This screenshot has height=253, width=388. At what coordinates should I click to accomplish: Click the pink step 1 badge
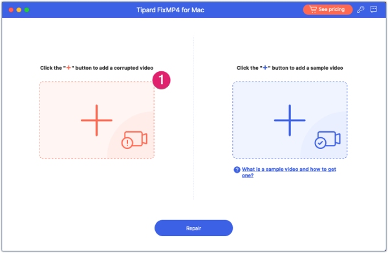tap(161, 80)
